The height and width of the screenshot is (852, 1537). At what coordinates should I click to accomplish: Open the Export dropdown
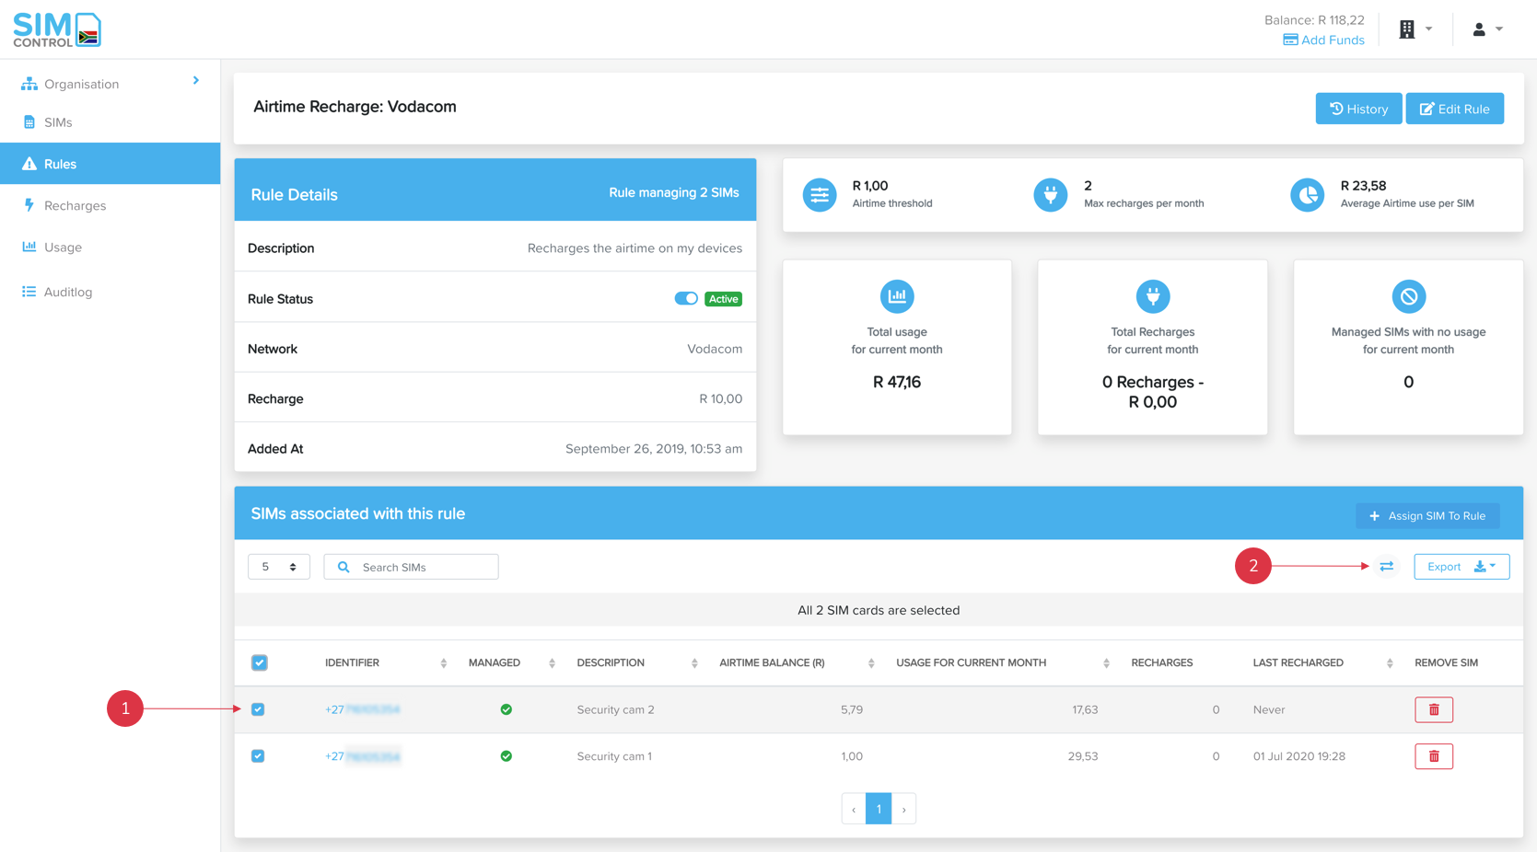click(1461, 567)
